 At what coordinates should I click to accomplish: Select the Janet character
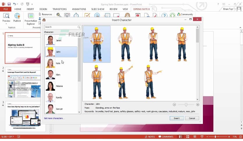click(x=61, y=40)
